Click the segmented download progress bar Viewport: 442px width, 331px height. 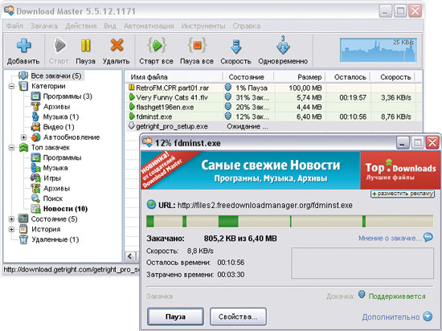tap(290, 221)
